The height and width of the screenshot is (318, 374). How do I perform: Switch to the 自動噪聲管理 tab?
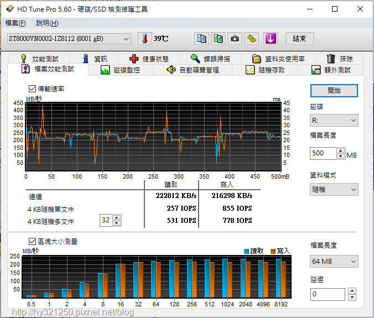[x=193, y=70]
